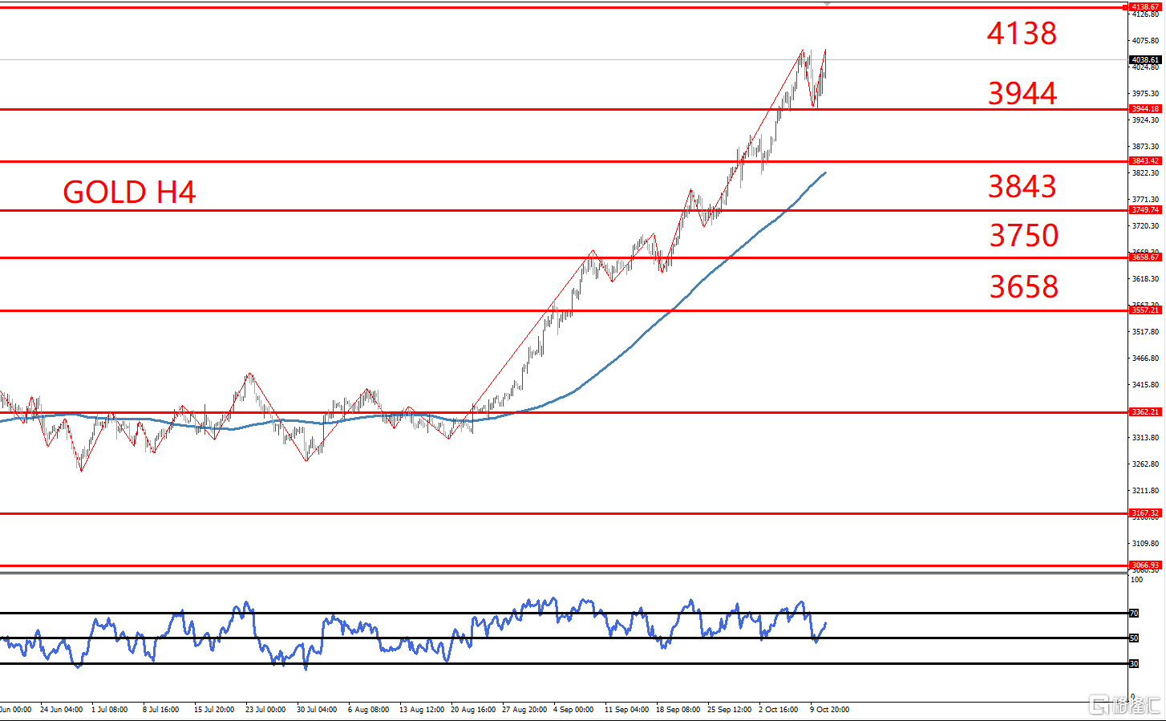The image size is (1166, 721).
Task: Click the RSI 70 level label
Action: [1134, 614]
